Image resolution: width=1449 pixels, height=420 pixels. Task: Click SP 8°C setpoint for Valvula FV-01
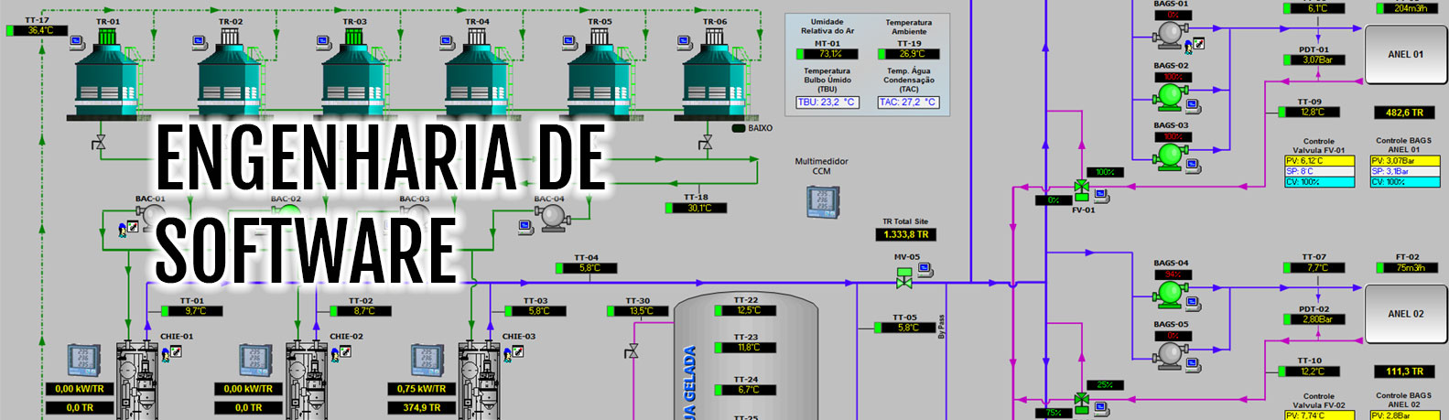point(1319,171)
